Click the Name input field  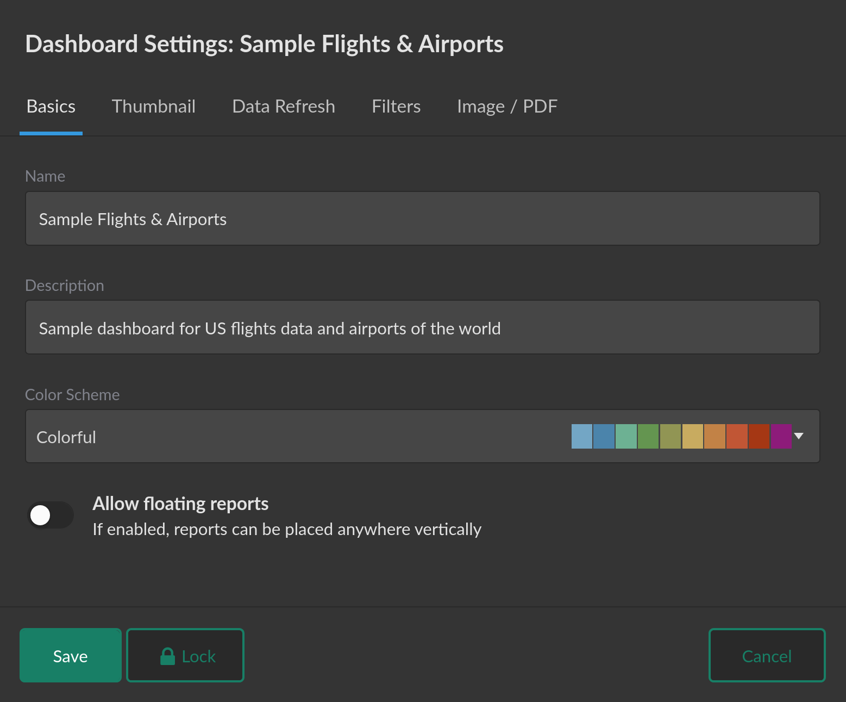423,219
